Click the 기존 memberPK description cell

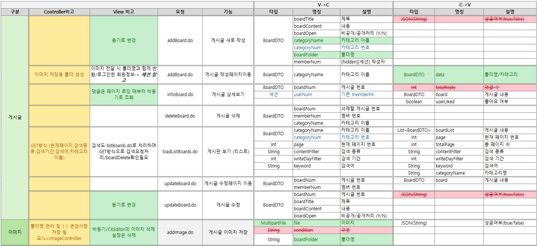pyautogui.click(x=366, y=95)
